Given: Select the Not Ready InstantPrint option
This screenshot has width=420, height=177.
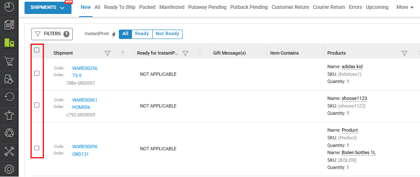Looking at the screenshot, I should [167, 34].
